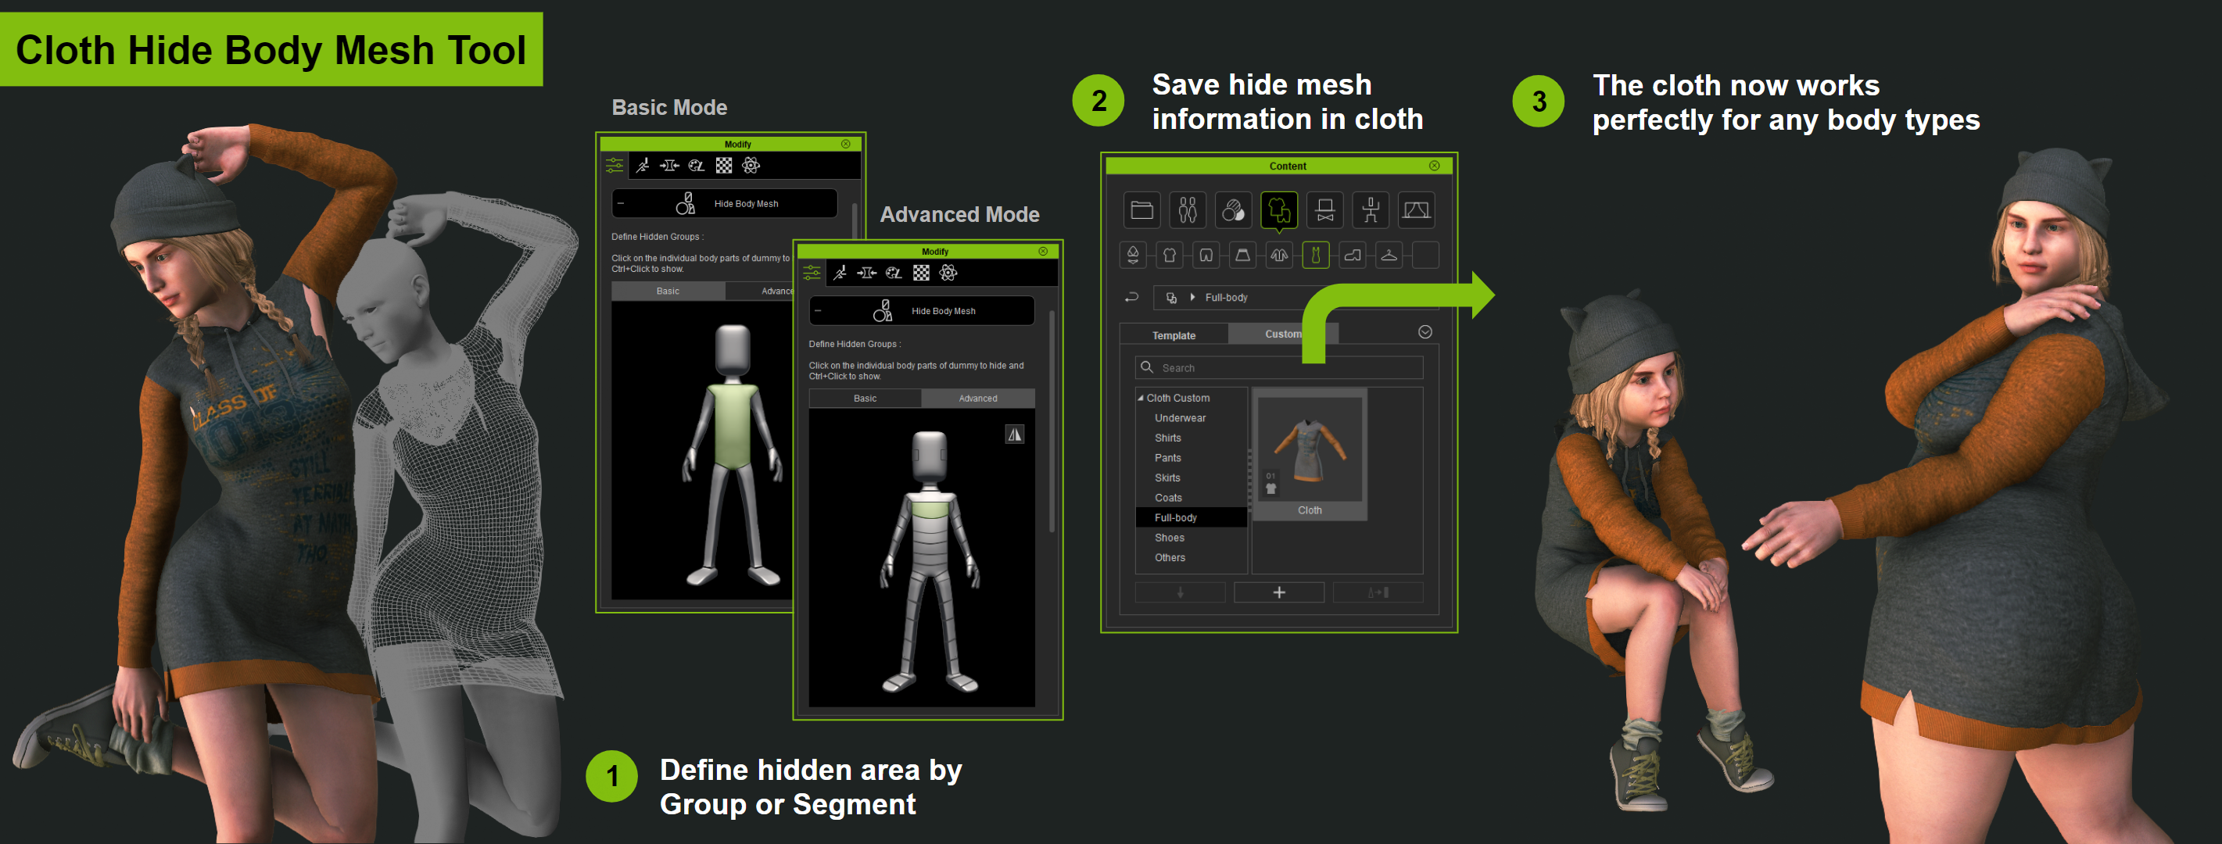Switch to the Template tab
This screenshot has height=844, width=2222.
(1173, 335)
